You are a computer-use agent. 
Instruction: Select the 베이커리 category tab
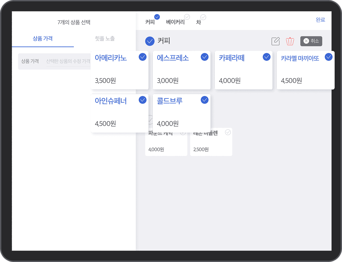point(175,22)
